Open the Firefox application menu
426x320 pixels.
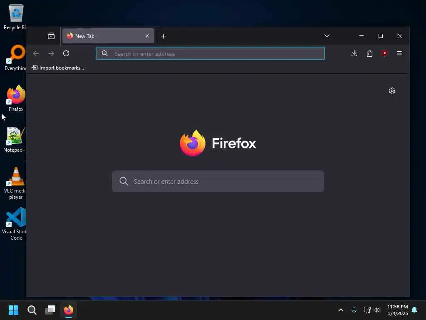pos(399,53)
